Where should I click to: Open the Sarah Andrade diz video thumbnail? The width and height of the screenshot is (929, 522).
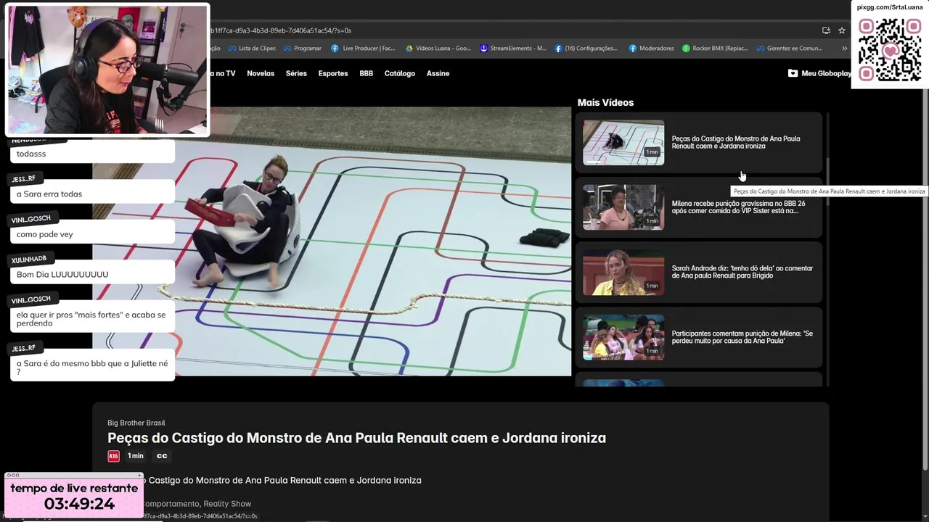(x=623, y=272)
